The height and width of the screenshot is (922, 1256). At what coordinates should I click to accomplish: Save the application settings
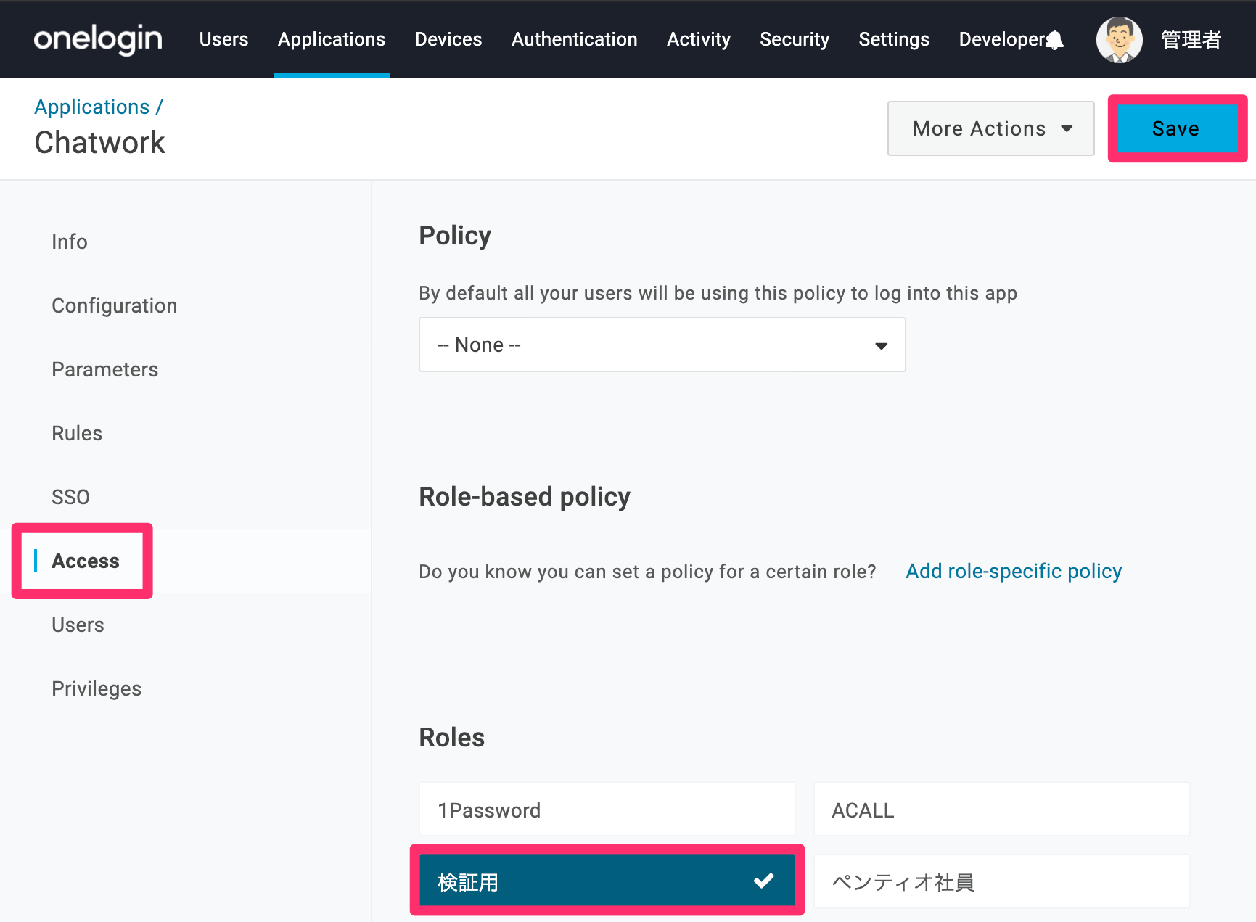[1176, 128]
